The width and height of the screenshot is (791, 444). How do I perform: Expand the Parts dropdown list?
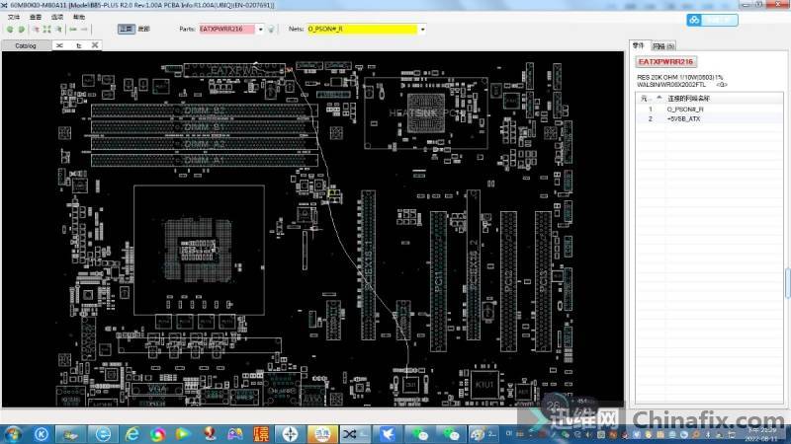pos(260,30)
